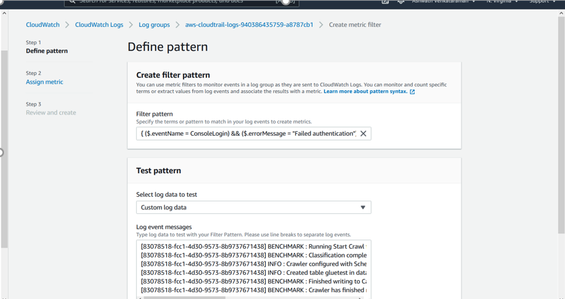This screenshot has height=299, width=565.
Task: Click the external link icon beside pattern syntax
Action: [x=412, y=92]
